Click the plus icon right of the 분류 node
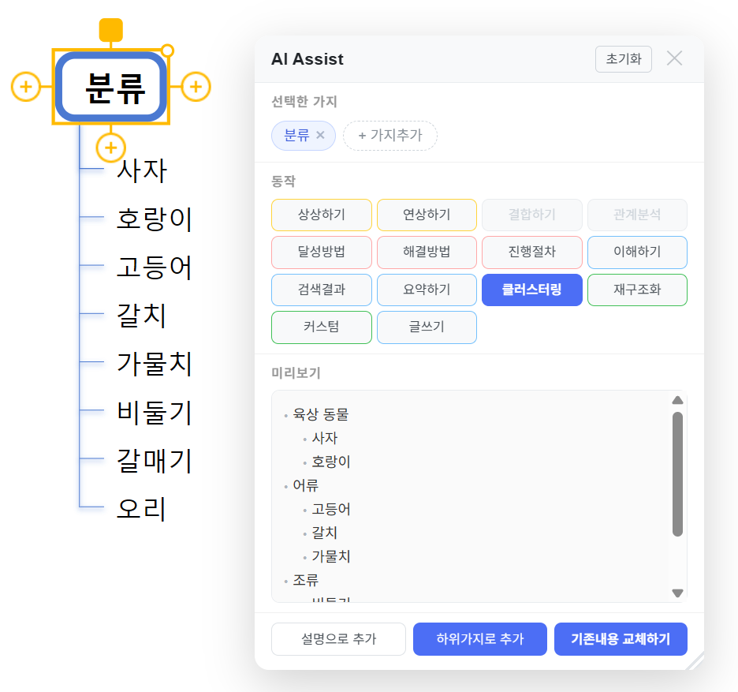This screenshot has width=738, height=692. (195, 88)
